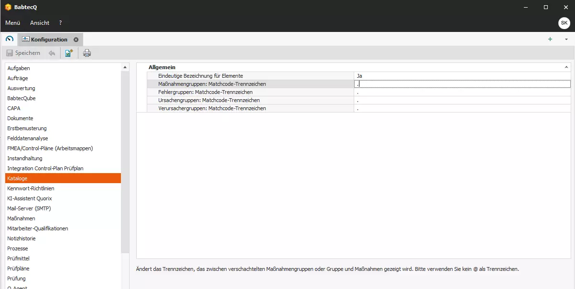Edit the Maßnahmengruppen separator value field

(x=462, y=84)
